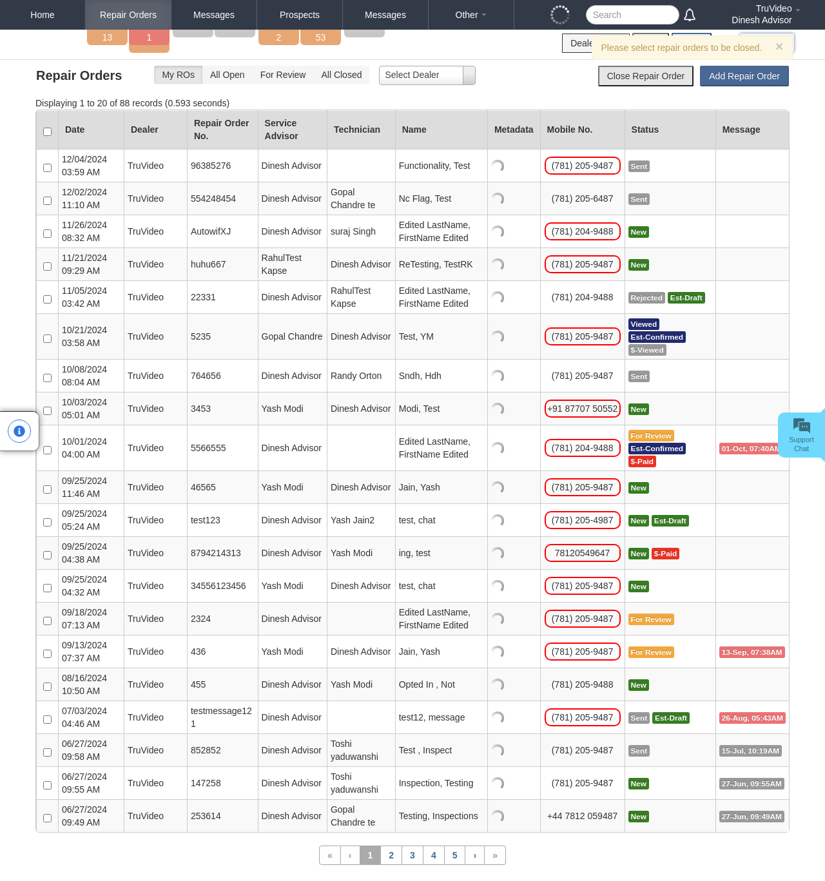Toggle the select-all checkbox in table header
825x881 pixels.
click(x=47, y=131)
